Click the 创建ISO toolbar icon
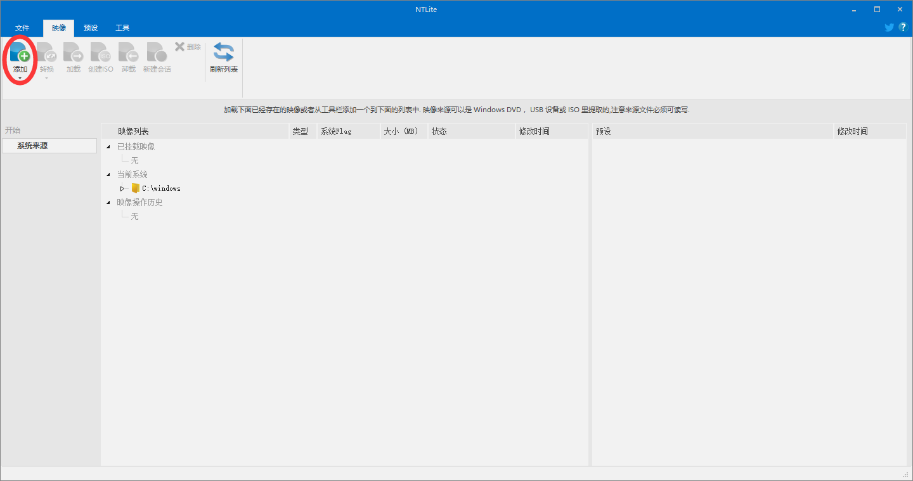 coord(100,53)
